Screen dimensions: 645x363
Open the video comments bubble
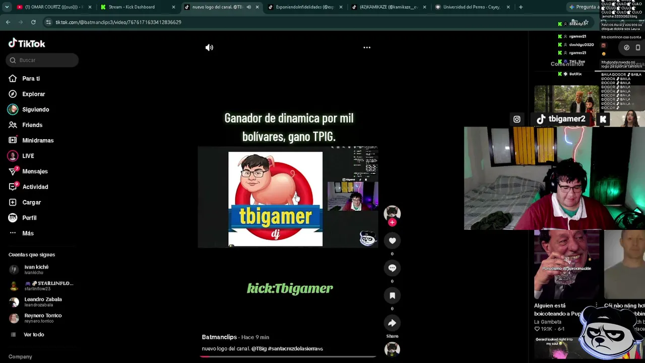click(392, 268)
